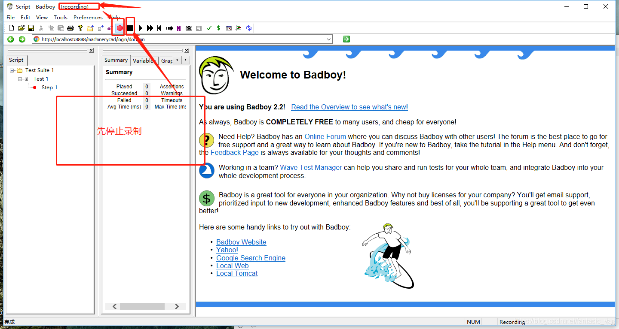619x329 pixels.
Task: Add assertion using green checkmark icon
Action: tap(209, 28)
